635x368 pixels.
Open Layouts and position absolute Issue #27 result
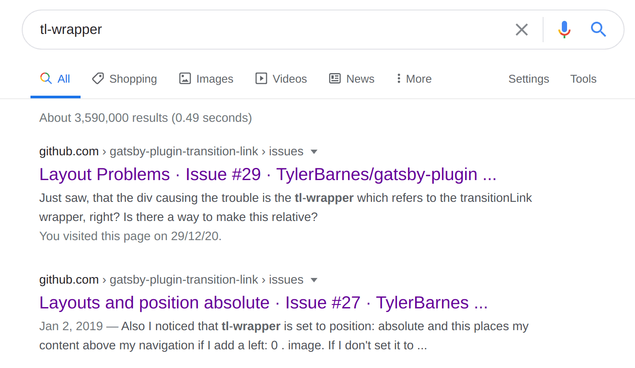pyautogui.click(x=263, y=303)
